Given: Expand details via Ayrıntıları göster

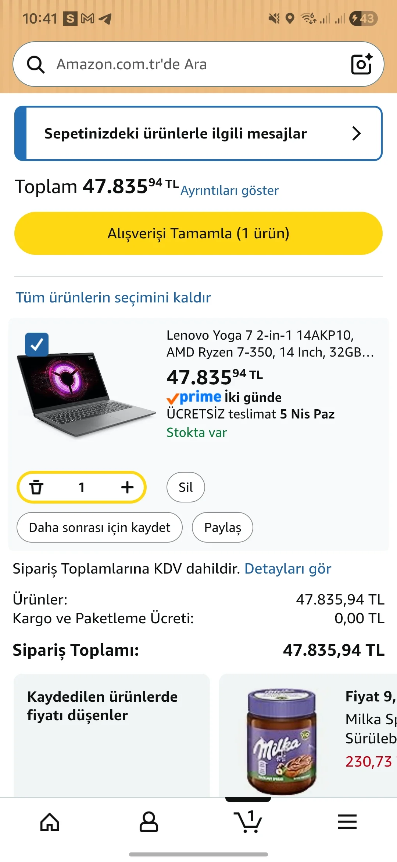Looking at the screenshot, I should pyautogui.click(x=229, y=191).
